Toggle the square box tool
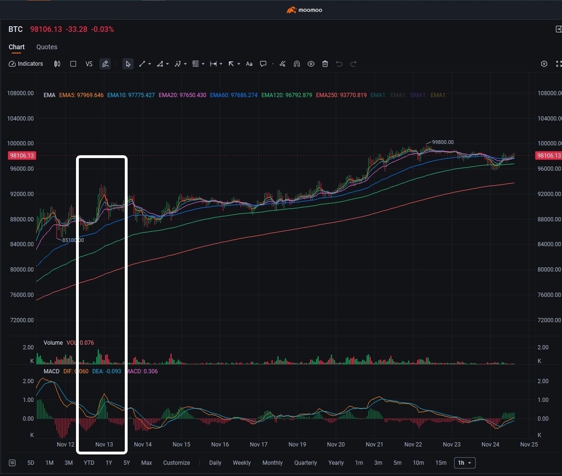Viewport: 562px width, 476px height. pos(73,64)
